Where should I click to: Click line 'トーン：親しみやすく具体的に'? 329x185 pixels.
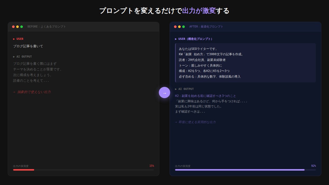tap(200, 66)
